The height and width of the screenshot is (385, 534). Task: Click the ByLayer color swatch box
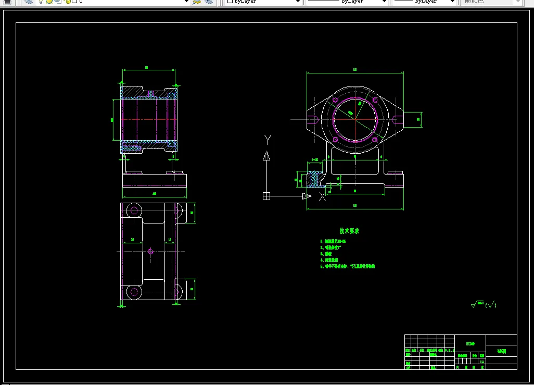pos(230,2)
